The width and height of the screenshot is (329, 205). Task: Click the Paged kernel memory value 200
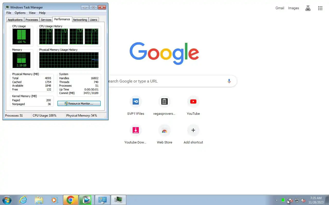coord(48,100)
